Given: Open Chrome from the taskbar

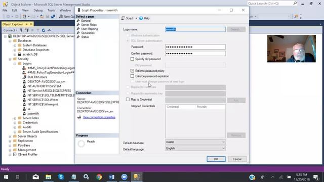Looking at the screenshot, I should (x=99, y=177).
